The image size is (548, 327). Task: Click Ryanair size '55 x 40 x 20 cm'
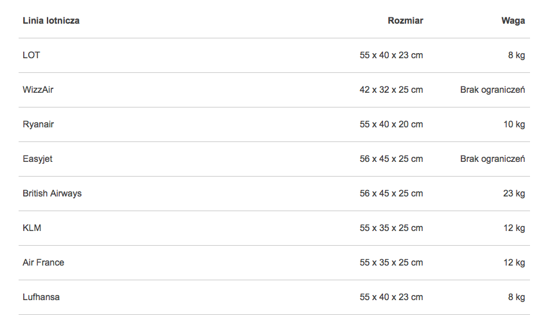[x=391, y=124]
